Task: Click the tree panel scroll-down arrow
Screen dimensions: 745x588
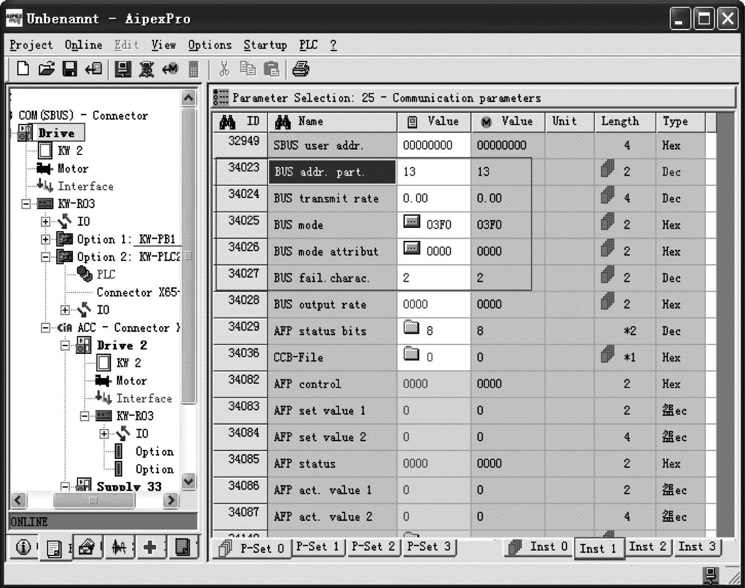Action: (188, 481)
